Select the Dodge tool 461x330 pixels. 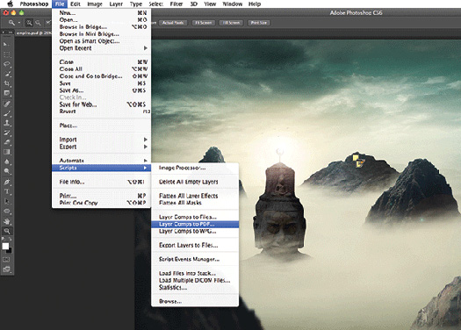(x=6, y=171)
